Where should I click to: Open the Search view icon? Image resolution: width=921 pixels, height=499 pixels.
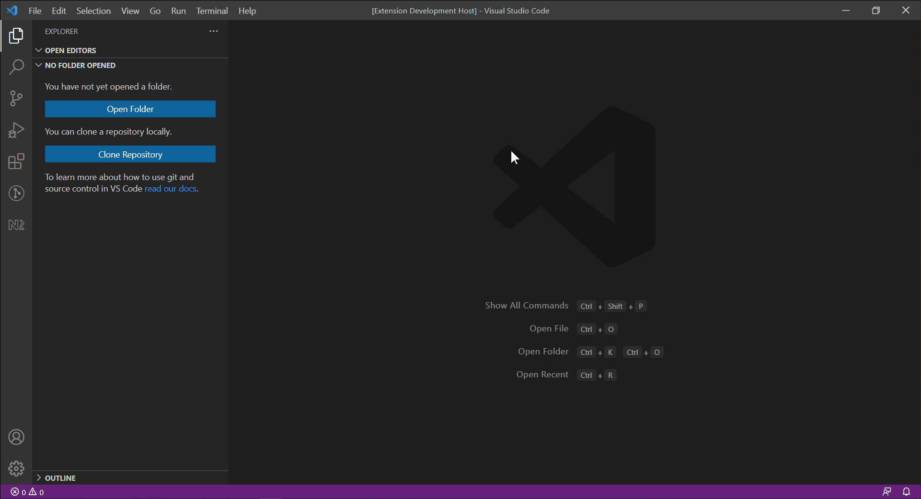[16, 67]
